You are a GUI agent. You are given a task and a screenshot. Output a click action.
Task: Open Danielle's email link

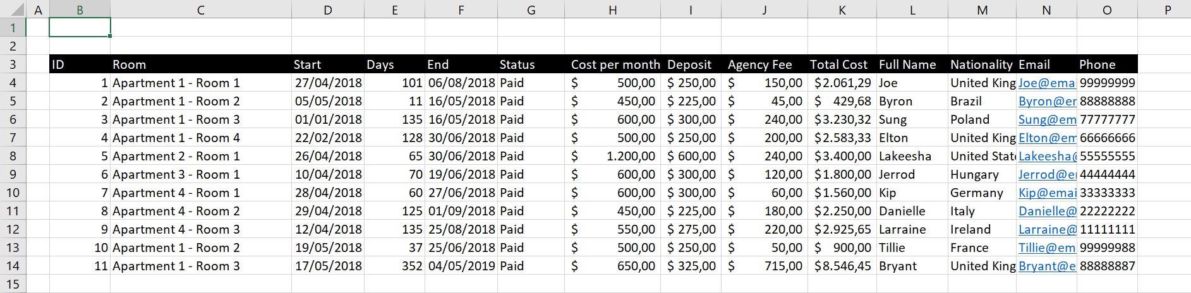pyautogui.click(x=1047, y=211)
